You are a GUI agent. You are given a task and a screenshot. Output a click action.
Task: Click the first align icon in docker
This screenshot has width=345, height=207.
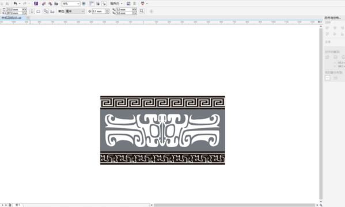[327, 28]
